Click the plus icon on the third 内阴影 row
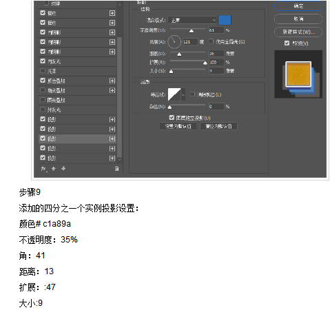The width and height of the screenshot is (330, 310). coord(112,52)
